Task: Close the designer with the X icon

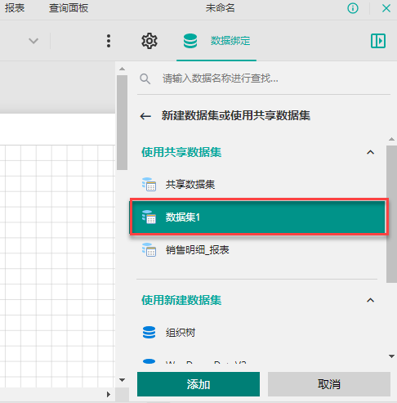Action: coord(386,8)
